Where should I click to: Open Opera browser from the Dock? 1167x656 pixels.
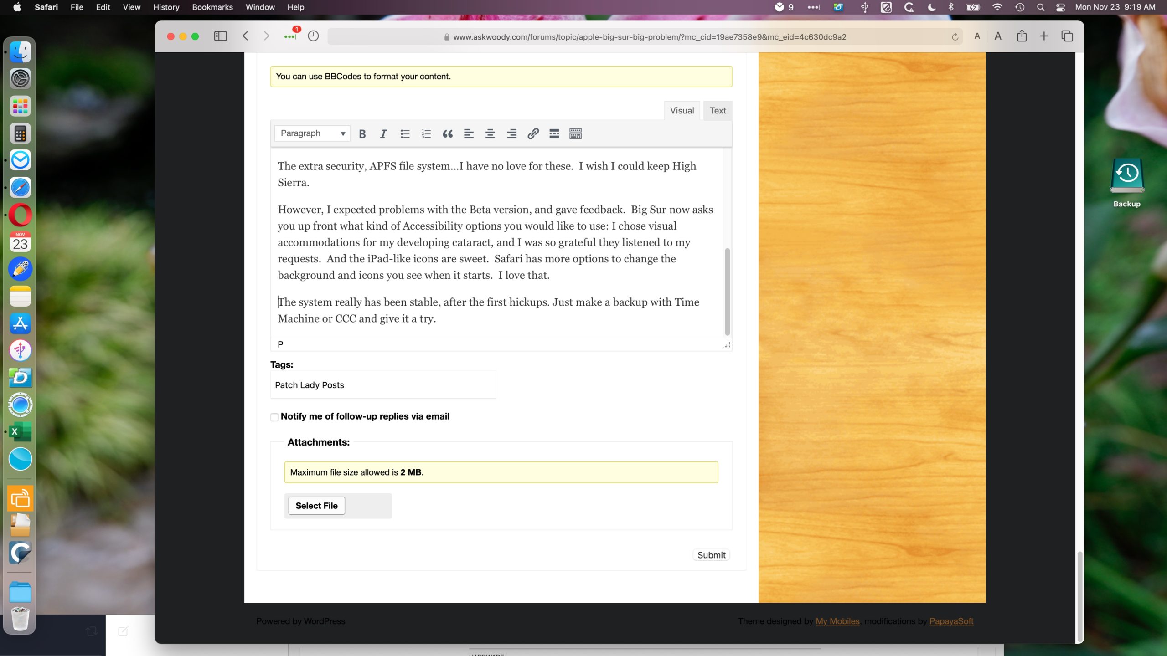20,215
